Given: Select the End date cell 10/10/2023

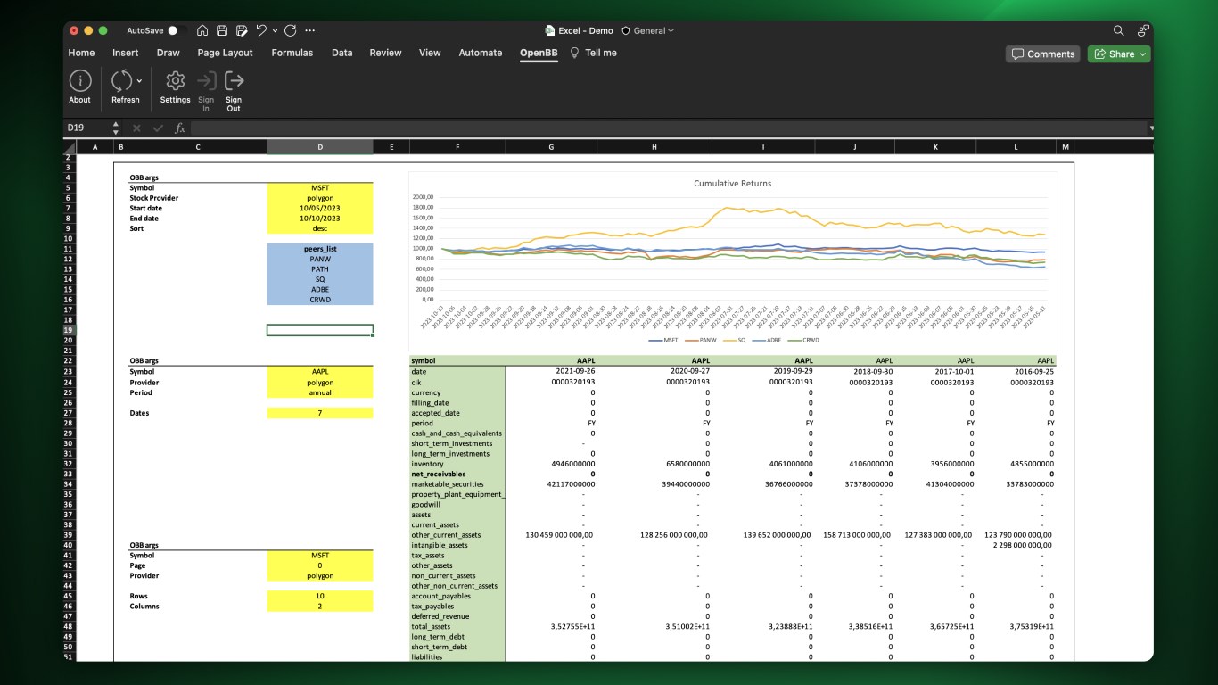Looking at the screenshot, I should pyautogui.click(x=320, y=219).
